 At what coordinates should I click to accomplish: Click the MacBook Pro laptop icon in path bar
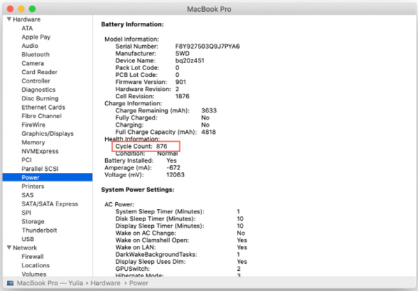pyautogui.click(x=10, y=283)
